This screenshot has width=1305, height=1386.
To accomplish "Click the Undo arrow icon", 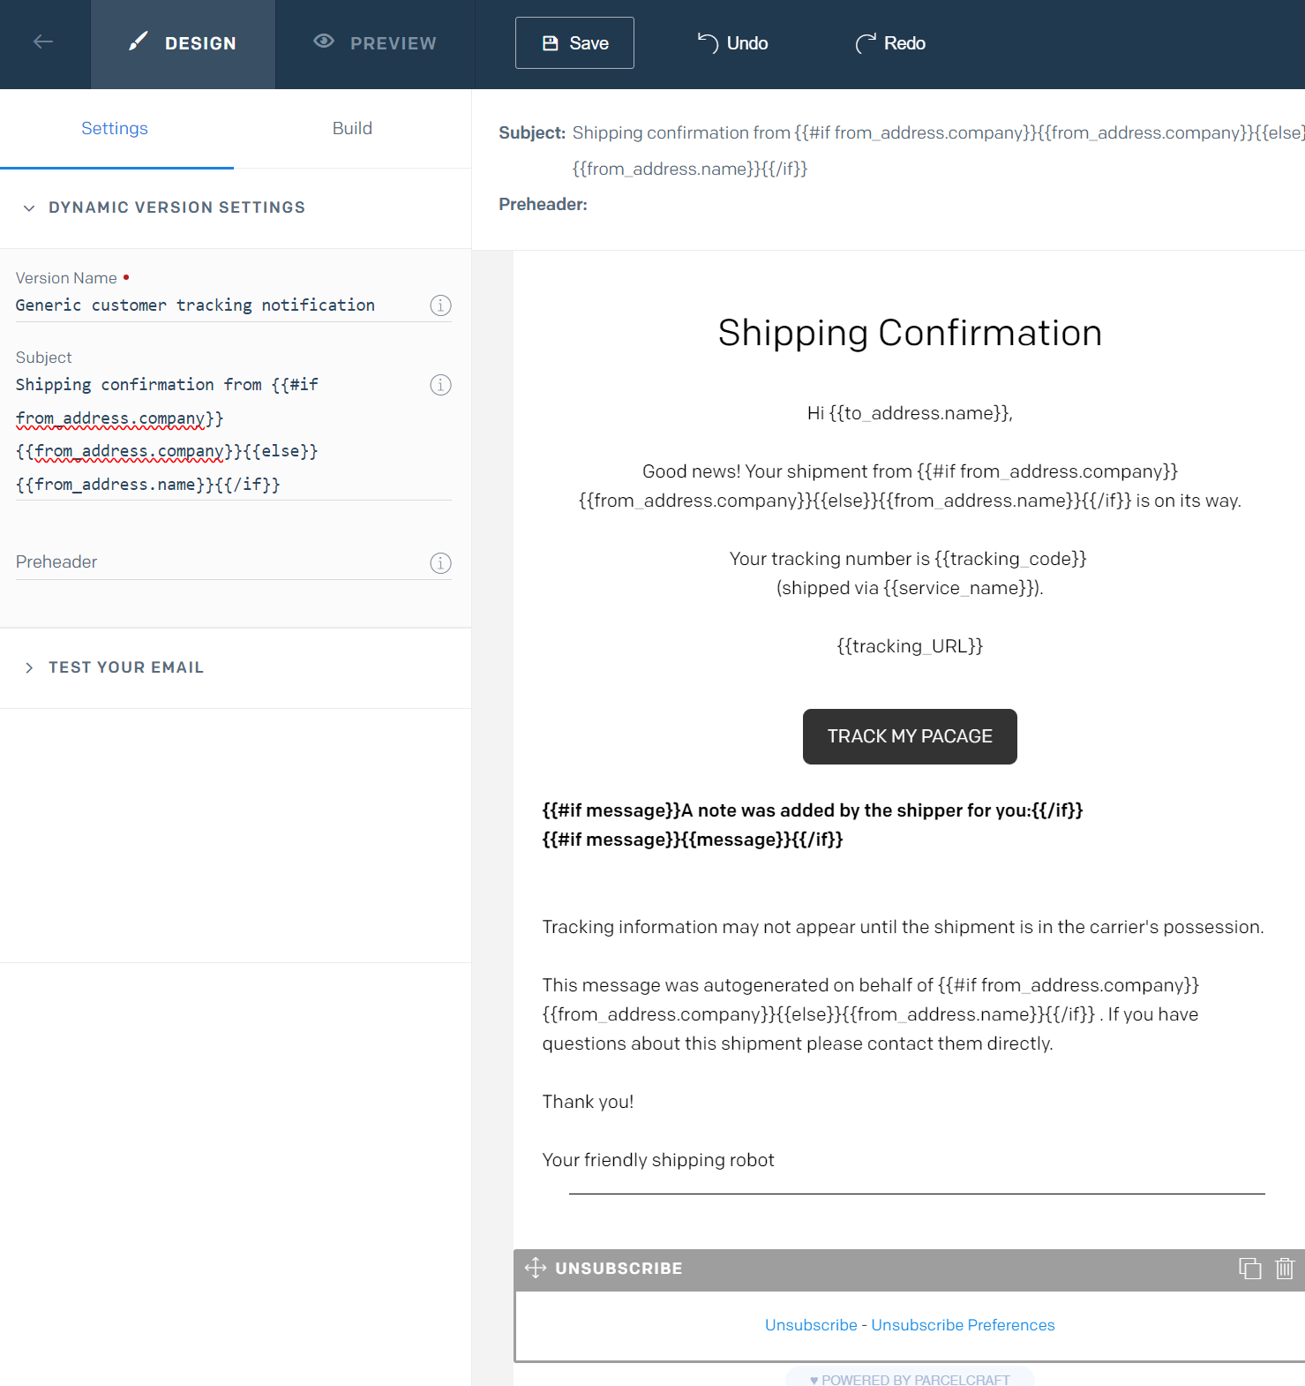I will pos(708,42).
